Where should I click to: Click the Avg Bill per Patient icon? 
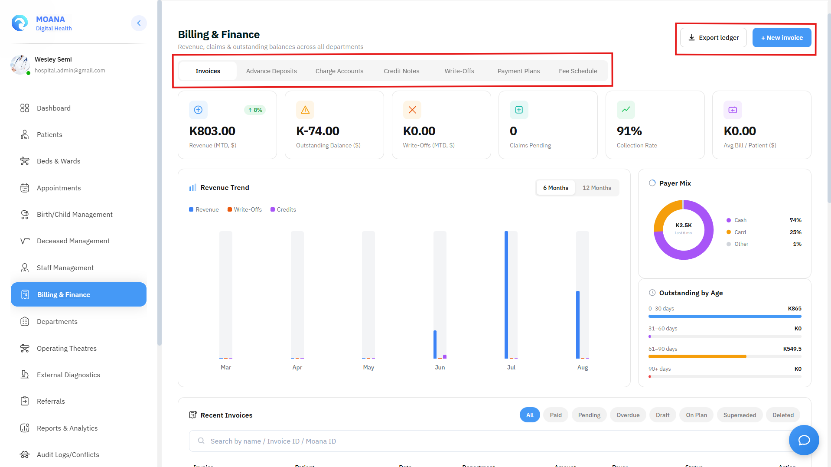pyautogui.click(x=733, y=110)
